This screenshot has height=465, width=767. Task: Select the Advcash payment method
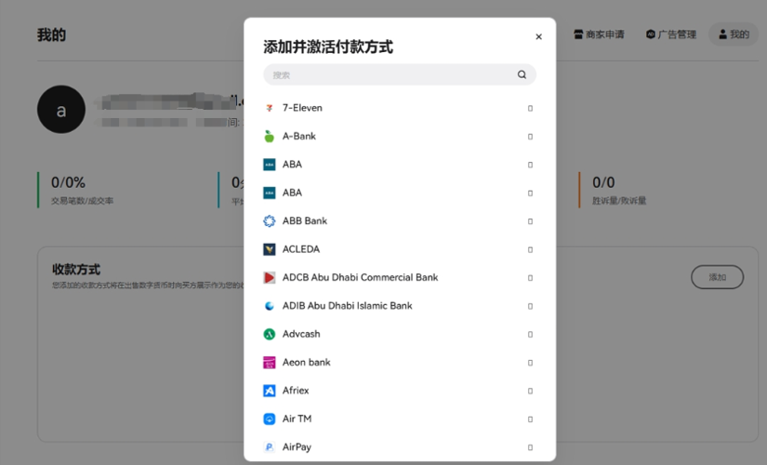coord(400,334)
